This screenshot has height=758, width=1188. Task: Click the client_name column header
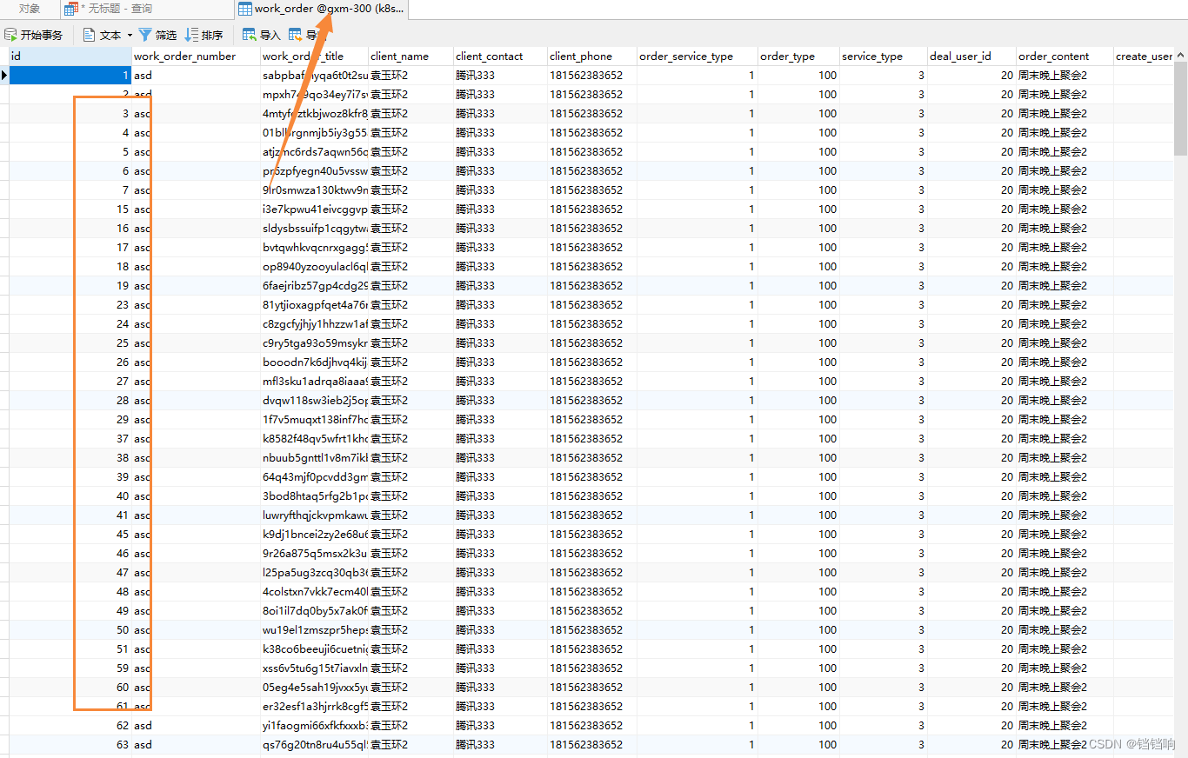[410, 56]
